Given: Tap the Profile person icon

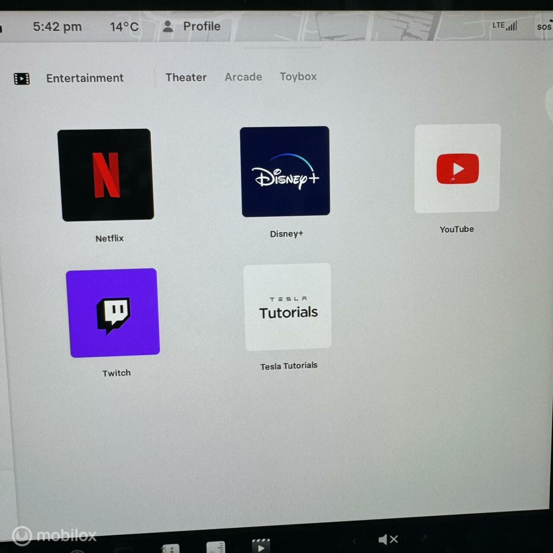Looking at the screenshot, I should coord(168,26).
